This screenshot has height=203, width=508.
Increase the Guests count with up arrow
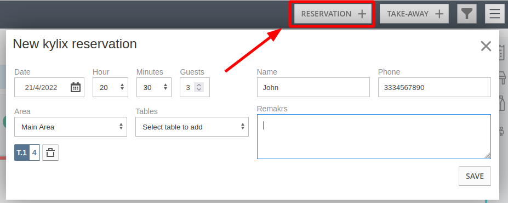click(199, 85)
